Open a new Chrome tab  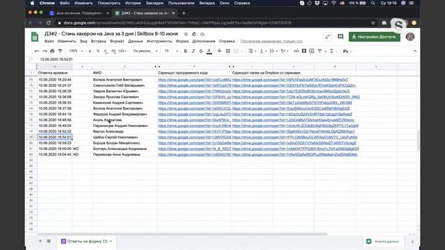(184, 13)
